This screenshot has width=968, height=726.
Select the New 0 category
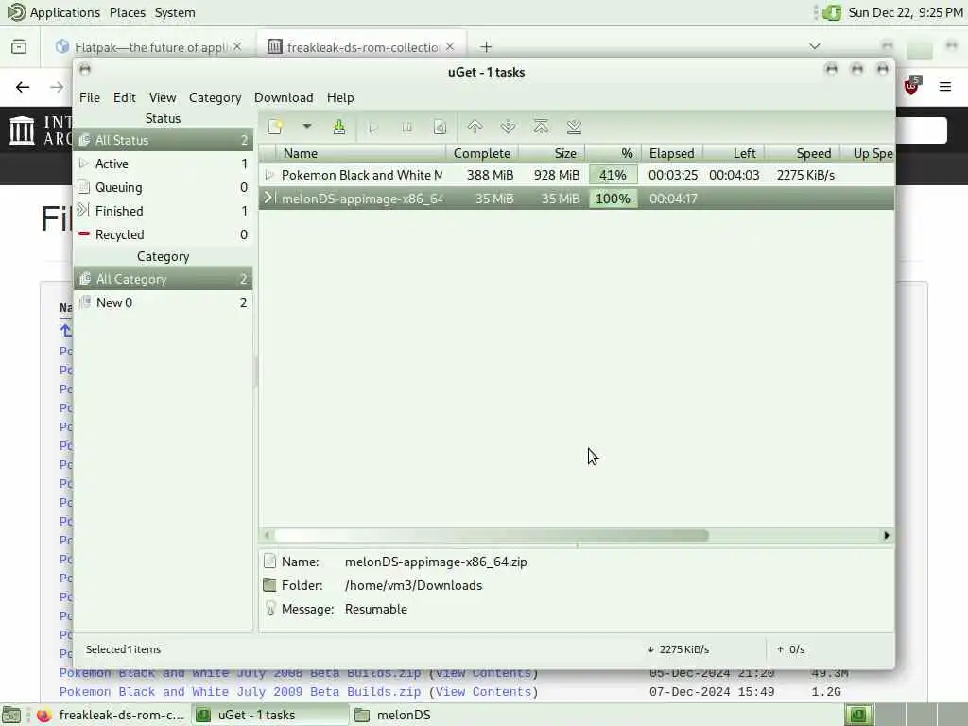(x=163, y=302)
